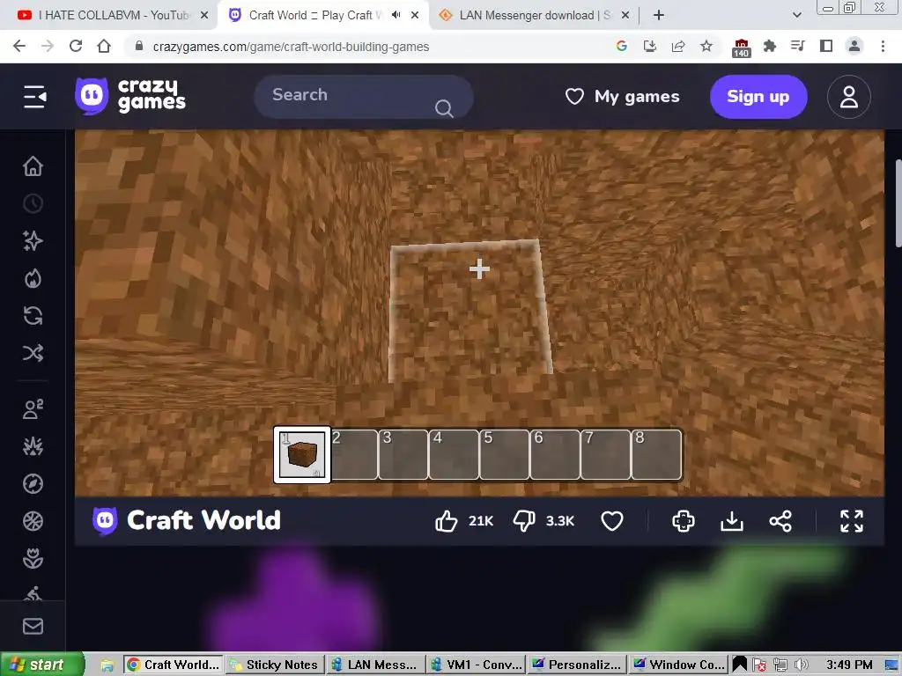
Task: Add Craft World to favorites heart
Action: tap(612, 521)
